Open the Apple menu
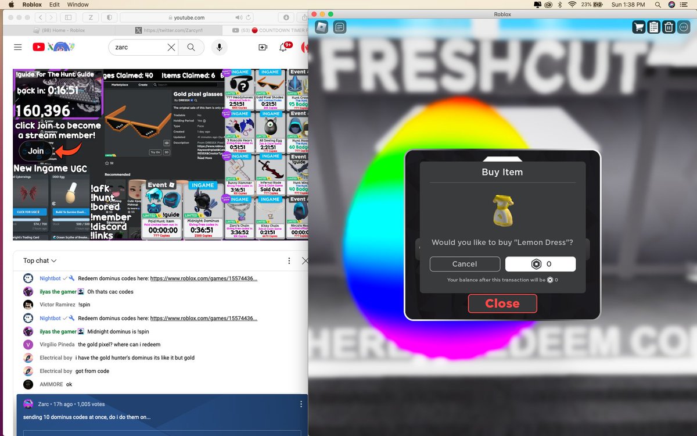This screenshot has width=697, height=436. coord(10,4)
